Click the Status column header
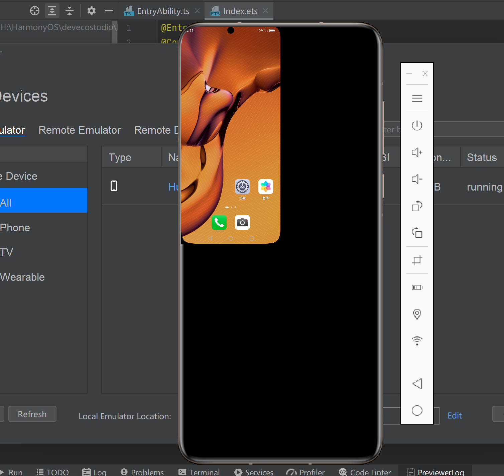The width and height of the screenshot is (504, 476). 482,157
